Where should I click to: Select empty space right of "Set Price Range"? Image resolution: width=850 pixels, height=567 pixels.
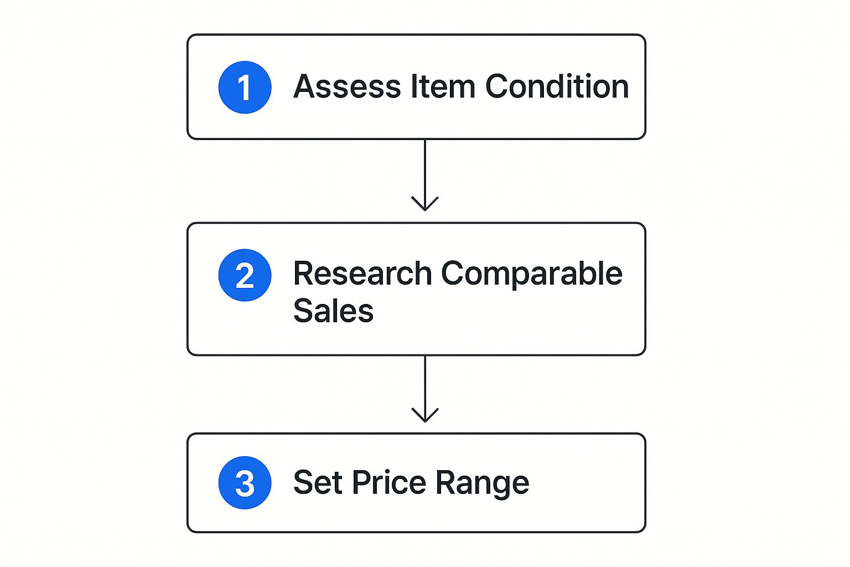(x=587, y=483)
